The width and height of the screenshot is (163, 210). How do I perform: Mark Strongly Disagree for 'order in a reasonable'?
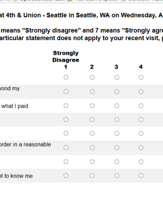(x=66, y=147)
